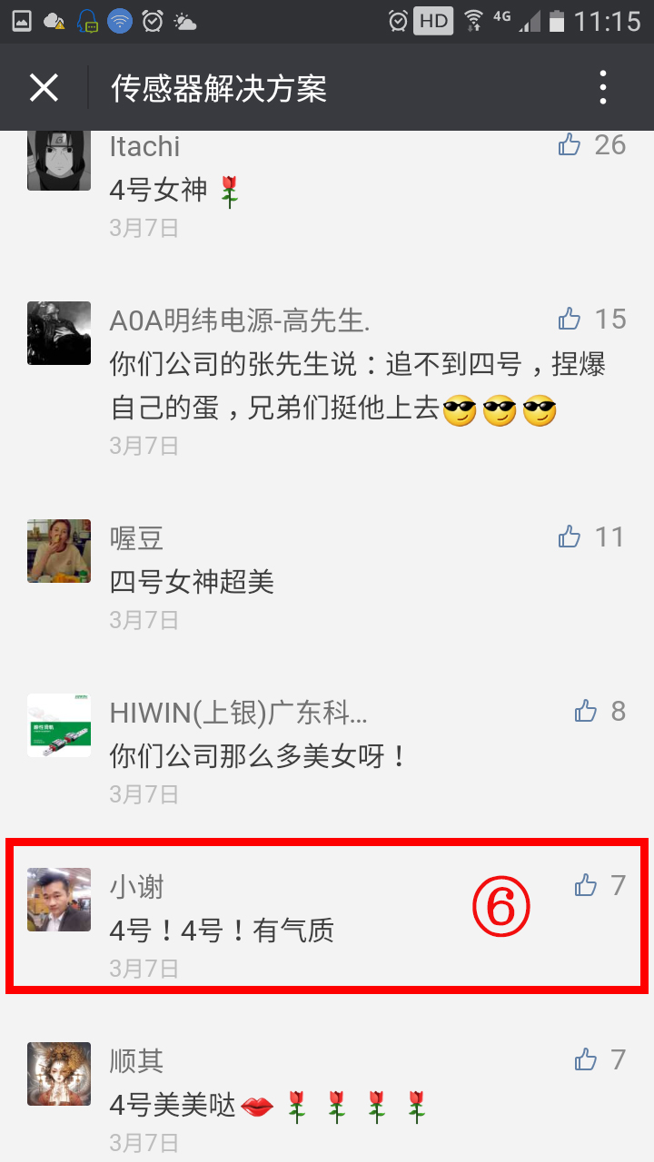The image size is (654, 1162).
Task: Select the comment text 四号女神超美
Action: tap(192, 581)
